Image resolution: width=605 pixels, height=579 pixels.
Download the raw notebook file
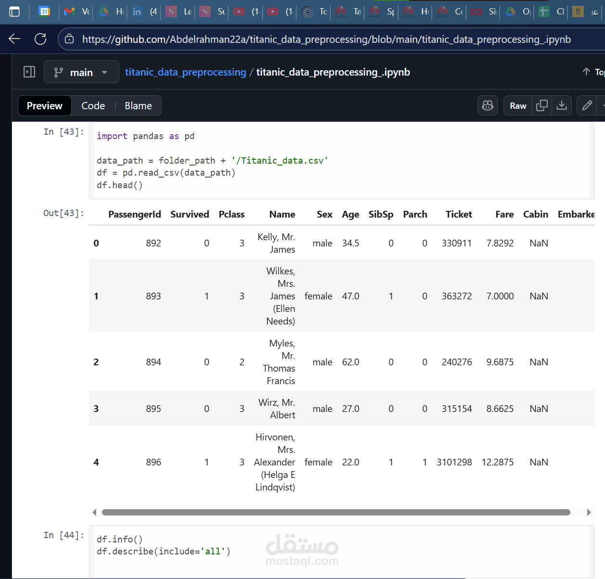point(561,105)
